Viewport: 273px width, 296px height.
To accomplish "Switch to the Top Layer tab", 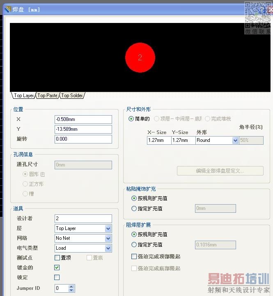I will pyautogui.click(x=23, y=96).
